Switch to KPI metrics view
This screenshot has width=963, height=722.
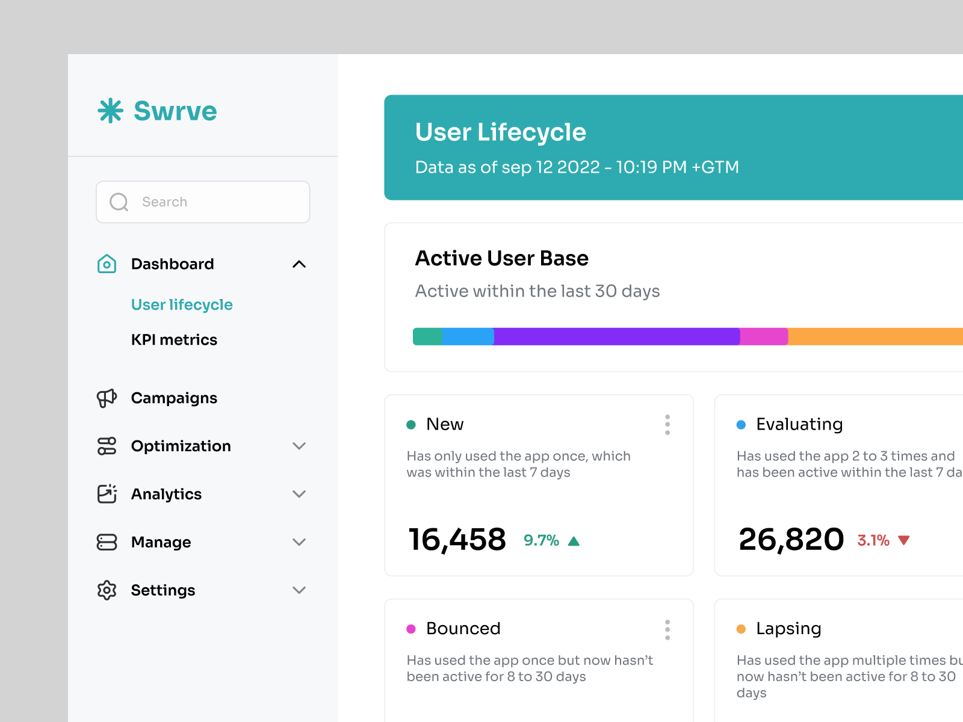coord(174,339)
